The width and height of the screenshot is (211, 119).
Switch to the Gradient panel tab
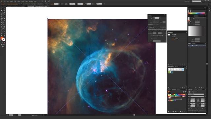[196, 16]
